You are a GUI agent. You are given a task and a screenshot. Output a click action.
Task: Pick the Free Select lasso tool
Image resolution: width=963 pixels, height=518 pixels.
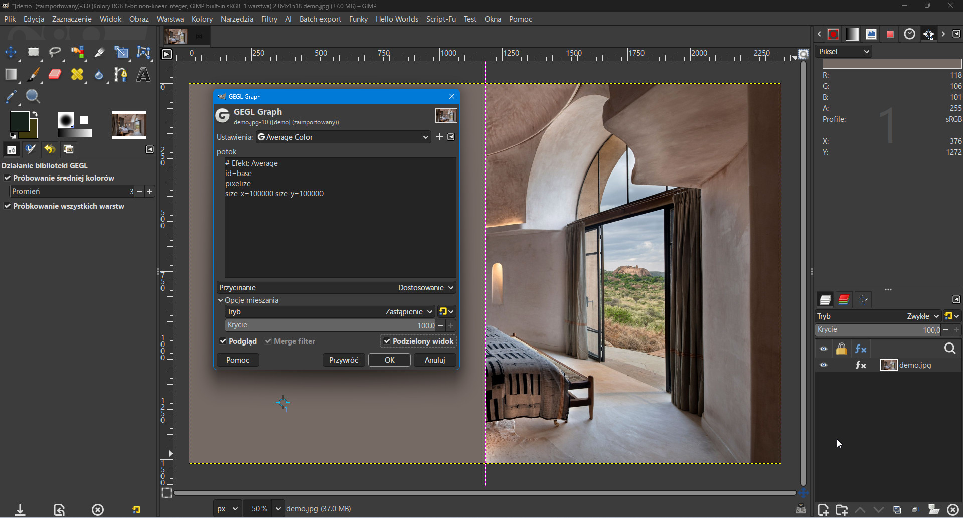(55, 52)
